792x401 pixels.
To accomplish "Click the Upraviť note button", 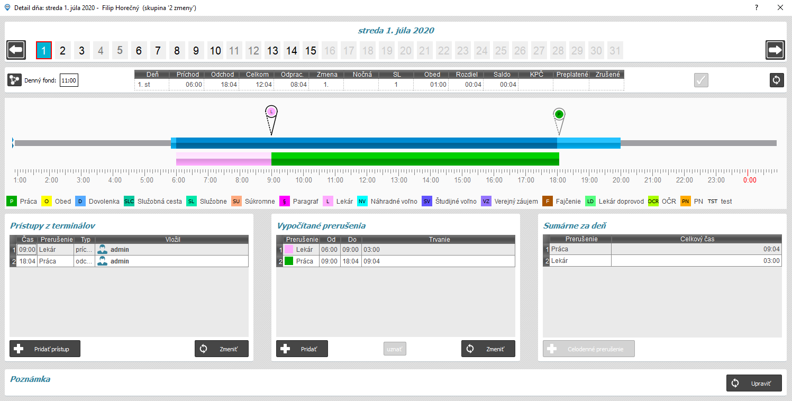I will [754, 383].
